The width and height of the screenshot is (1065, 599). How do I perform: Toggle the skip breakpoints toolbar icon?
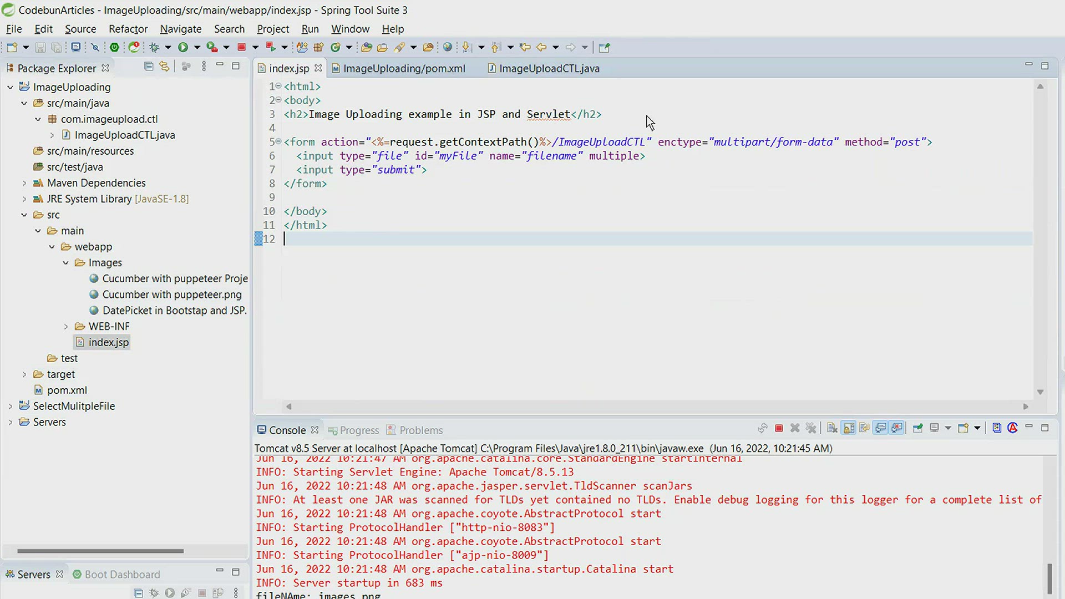[95, 48]
